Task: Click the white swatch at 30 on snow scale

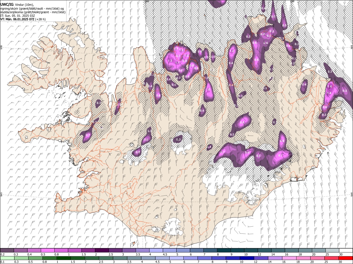Action: [346, 250]
